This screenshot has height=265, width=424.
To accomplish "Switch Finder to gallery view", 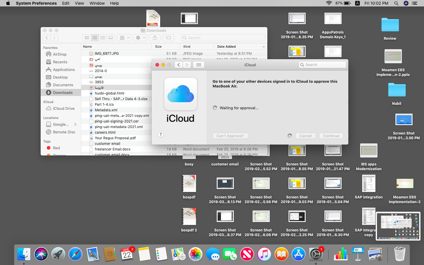I will click(x=111, y=38).
